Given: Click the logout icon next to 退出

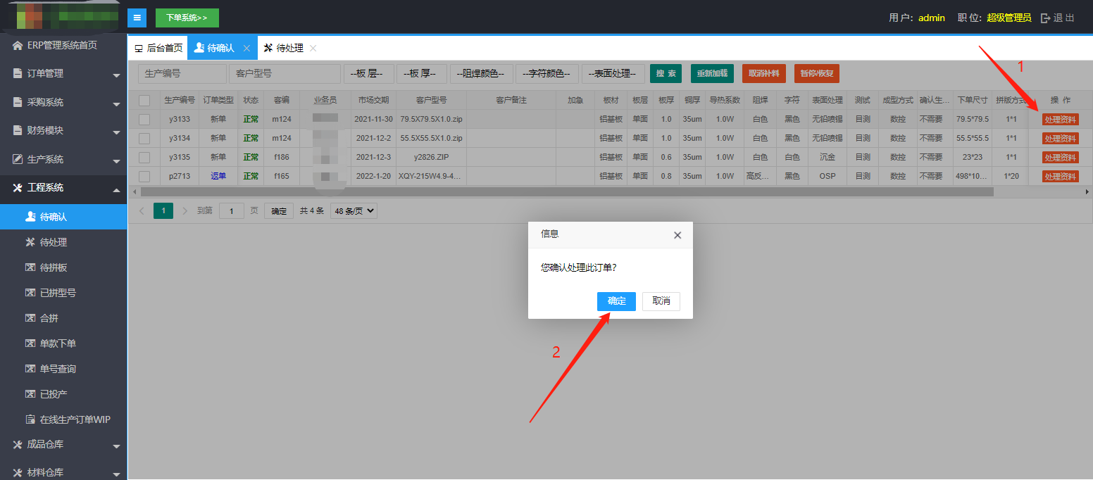Looking at the screenshot, I should click(x=1045, y=18).
